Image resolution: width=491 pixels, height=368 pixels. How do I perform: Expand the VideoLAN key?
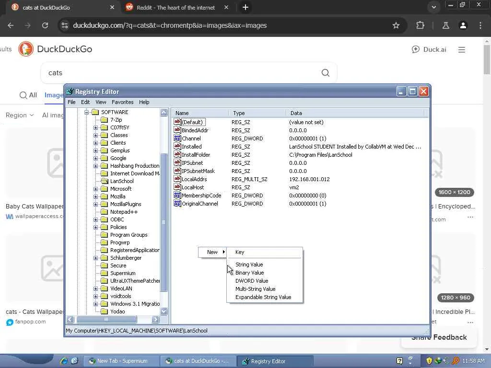[x=95, y=288]
